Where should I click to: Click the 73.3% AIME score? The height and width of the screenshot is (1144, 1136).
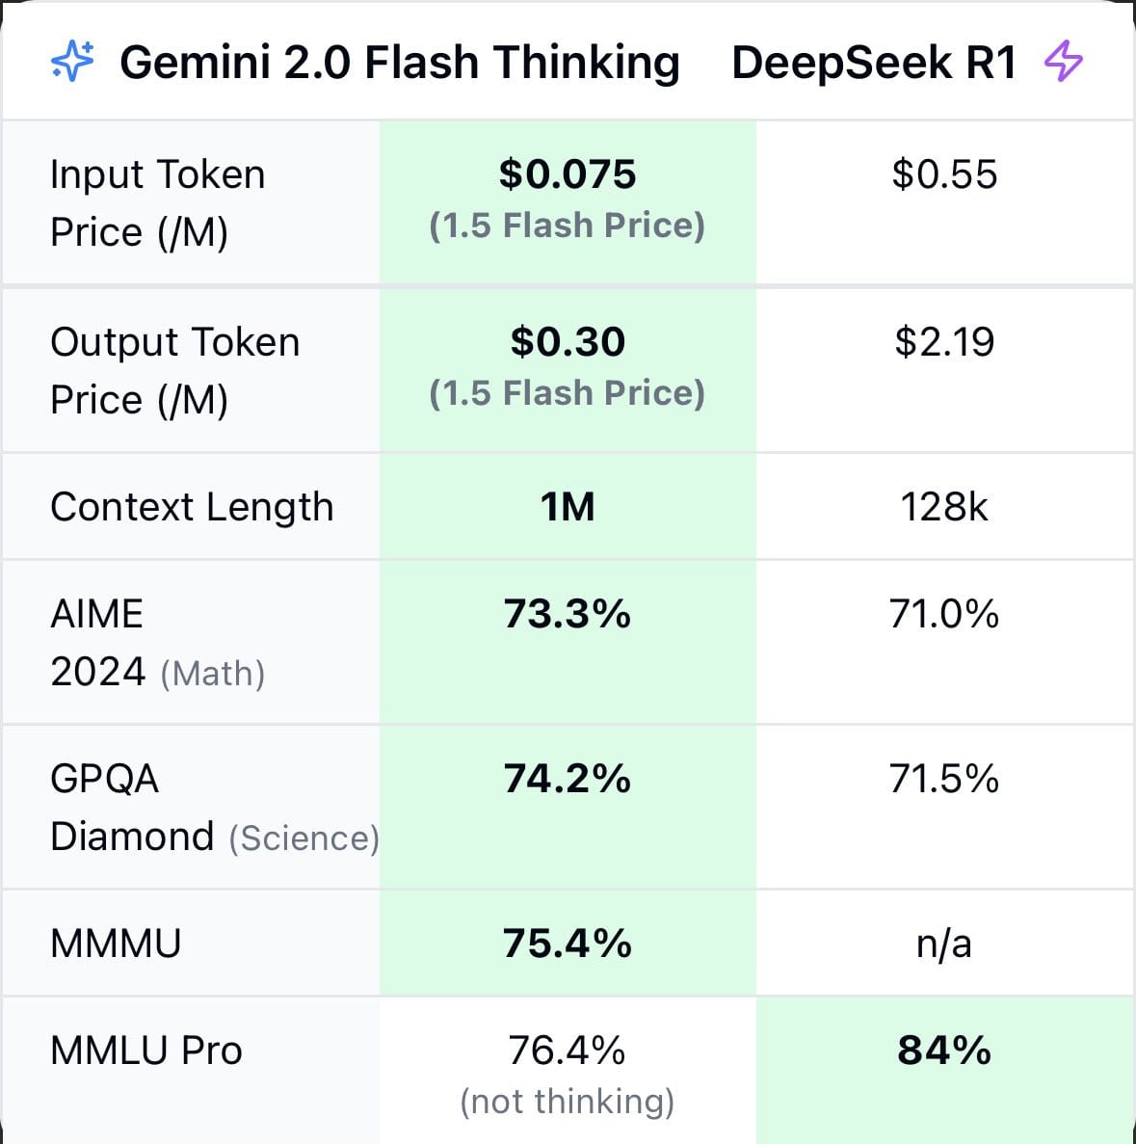(568, 614)
